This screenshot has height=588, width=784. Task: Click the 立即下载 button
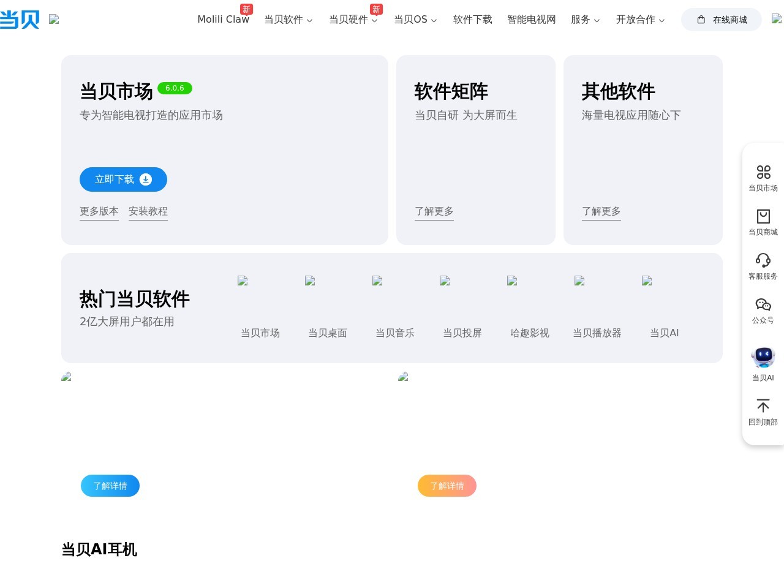(123, 179)
